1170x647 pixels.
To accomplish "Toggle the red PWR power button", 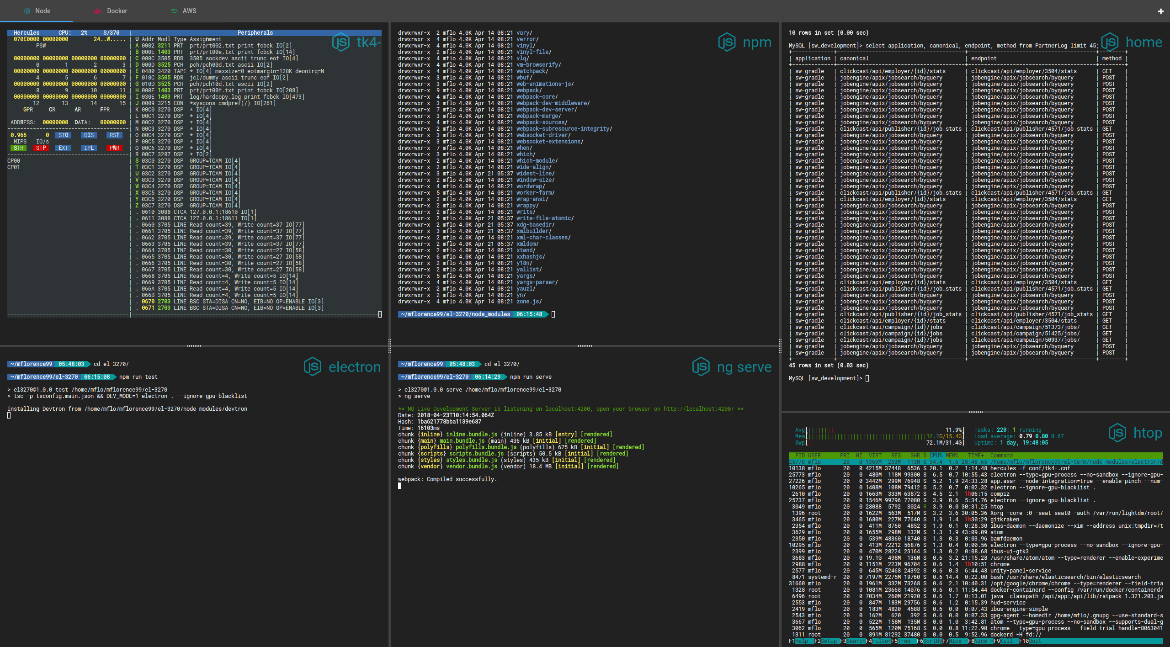I will [114, 148].
